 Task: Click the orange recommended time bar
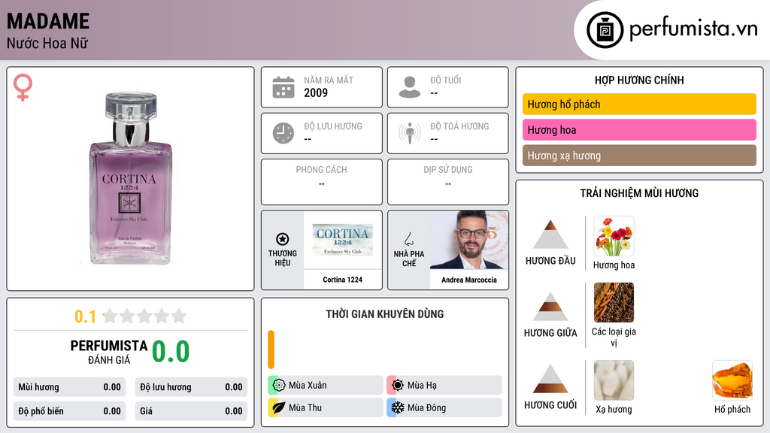(271, 350)
